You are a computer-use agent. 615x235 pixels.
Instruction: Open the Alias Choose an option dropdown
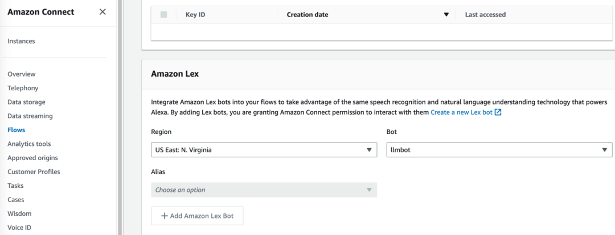click(264, 190)
